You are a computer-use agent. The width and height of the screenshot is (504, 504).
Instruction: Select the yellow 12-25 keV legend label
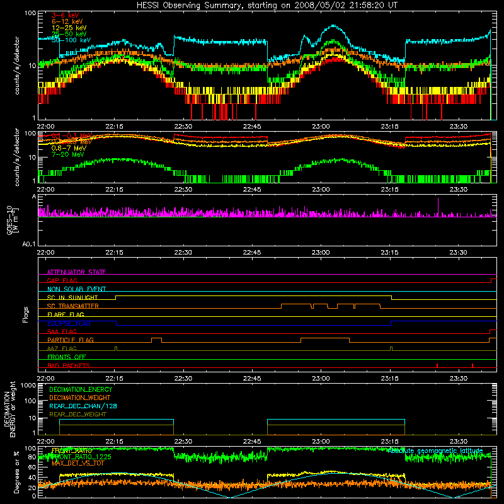(69, 28)
